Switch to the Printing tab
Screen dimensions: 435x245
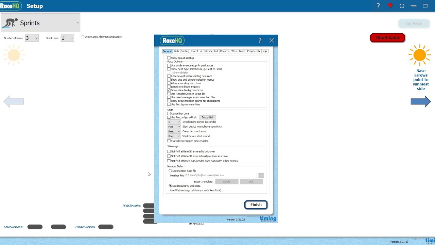pos(185,51)
